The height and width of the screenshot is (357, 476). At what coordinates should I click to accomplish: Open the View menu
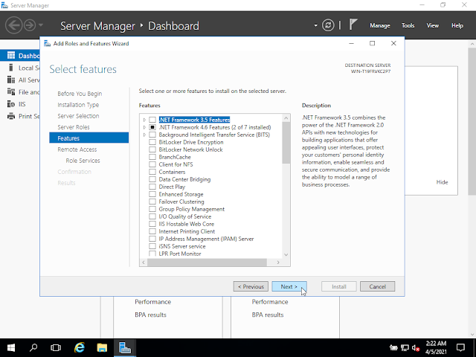tap(433, 25)
